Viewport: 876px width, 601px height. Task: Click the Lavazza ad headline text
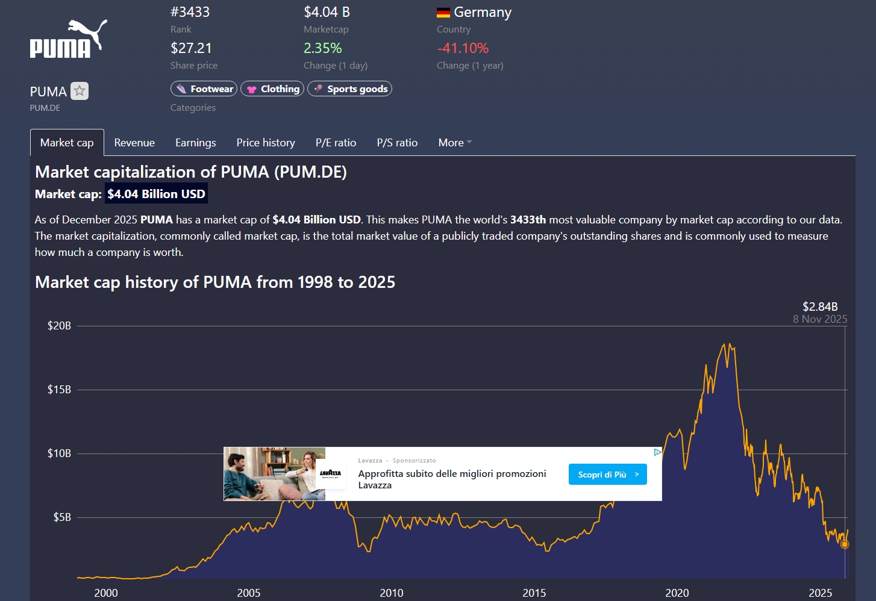click(452, 479)
